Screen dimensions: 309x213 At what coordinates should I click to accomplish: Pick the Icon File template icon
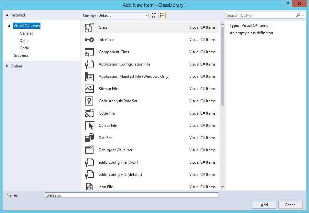tap(89, 187)
